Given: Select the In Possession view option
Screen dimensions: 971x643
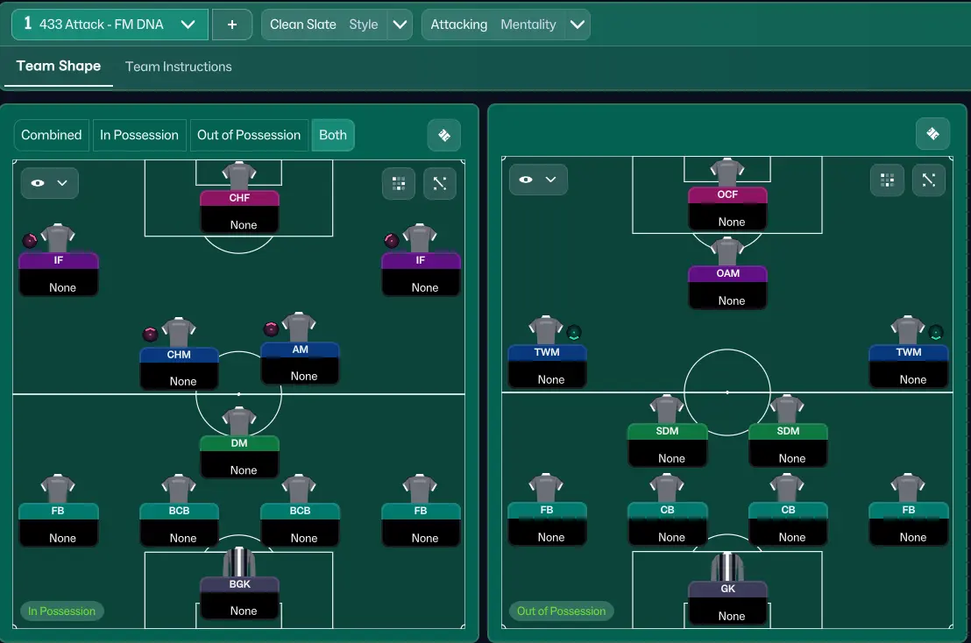Looking at the screenshot, I should (139, 135).
